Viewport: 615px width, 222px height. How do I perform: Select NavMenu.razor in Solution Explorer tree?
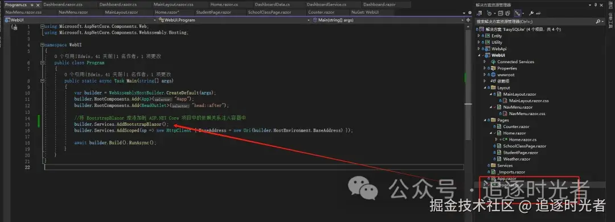point(518,107)
